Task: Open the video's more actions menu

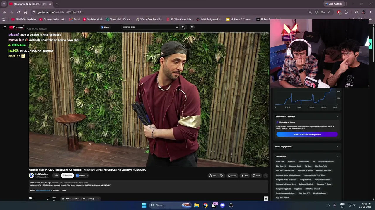Action: (x=266, y=176)
